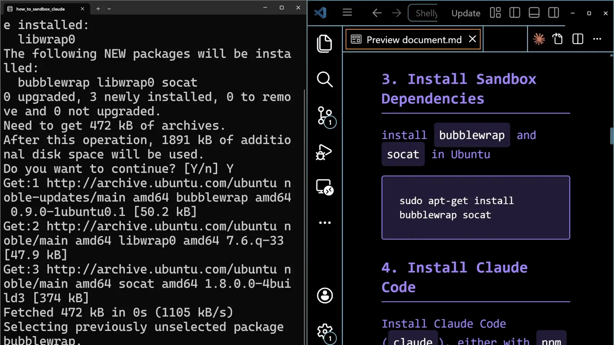The image size is (614, 345).
Task: Toggle the secondary side bar
Action: 554,13
